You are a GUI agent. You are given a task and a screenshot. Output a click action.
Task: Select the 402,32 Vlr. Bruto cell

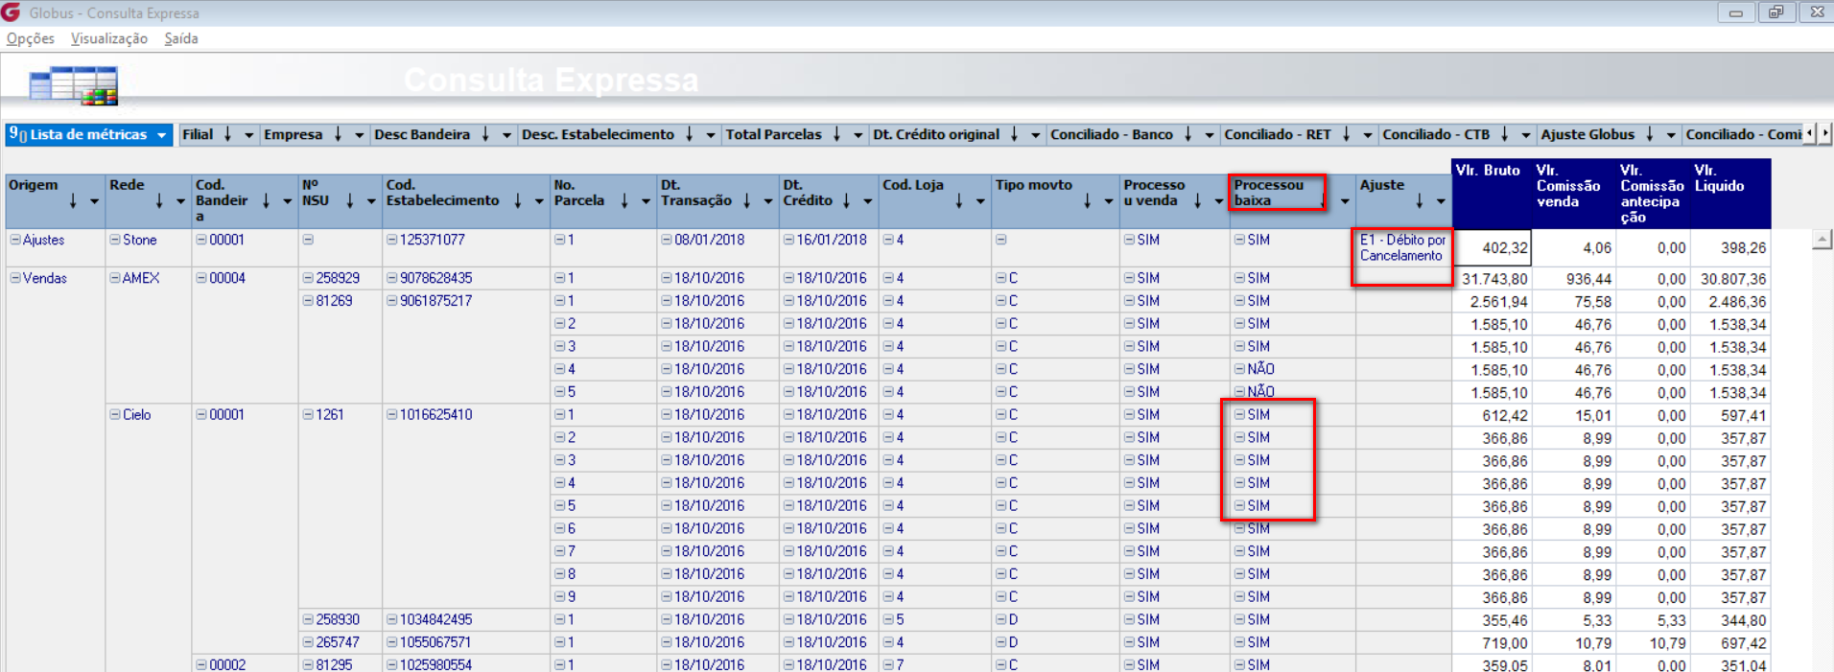1493,248
